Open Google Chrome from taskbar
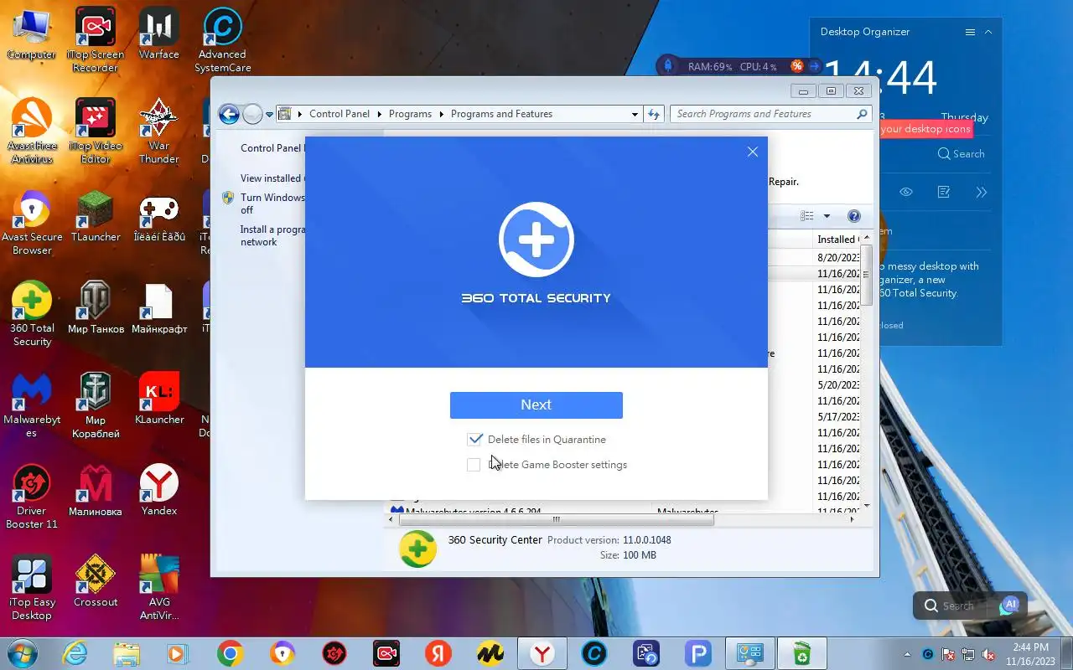 (x=231, y=652)
